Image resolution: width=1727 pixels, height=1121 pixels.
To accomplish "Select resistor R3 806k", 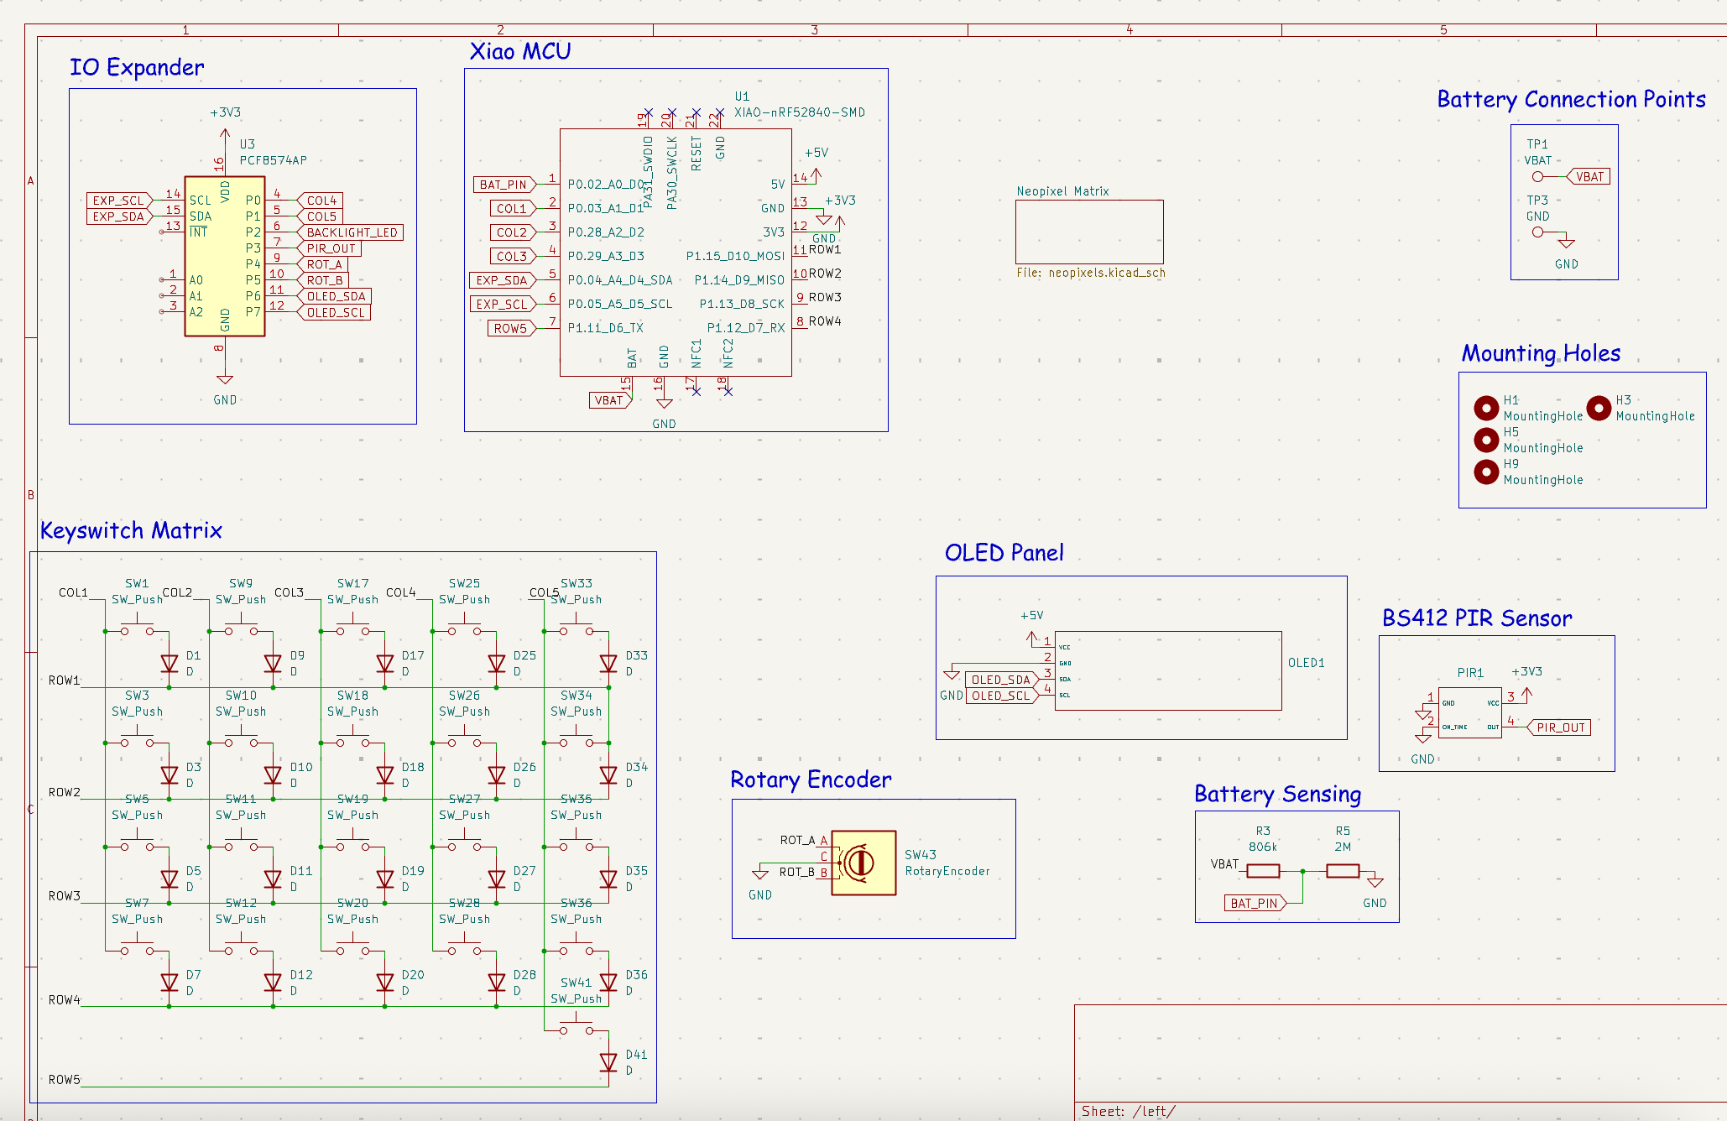I will click(1263, 871).
